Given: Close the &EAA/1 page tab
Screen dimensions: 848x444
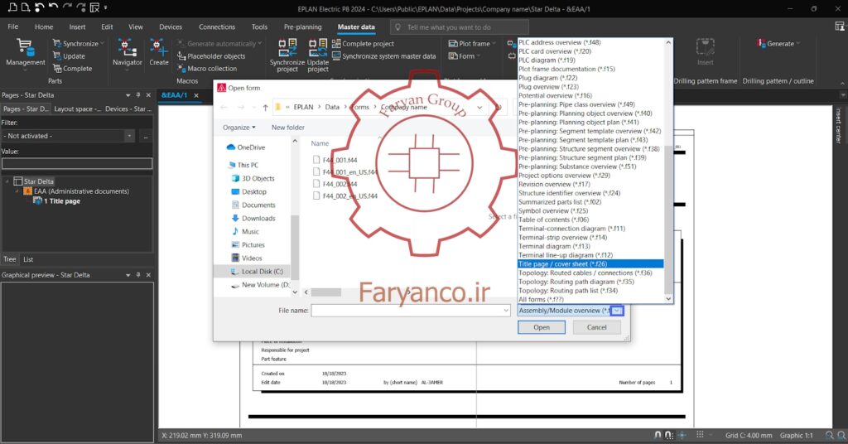Looking at the screenshot, I should point(196,95).
